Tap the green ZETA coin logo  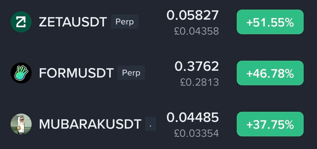[x=21, y=22]
